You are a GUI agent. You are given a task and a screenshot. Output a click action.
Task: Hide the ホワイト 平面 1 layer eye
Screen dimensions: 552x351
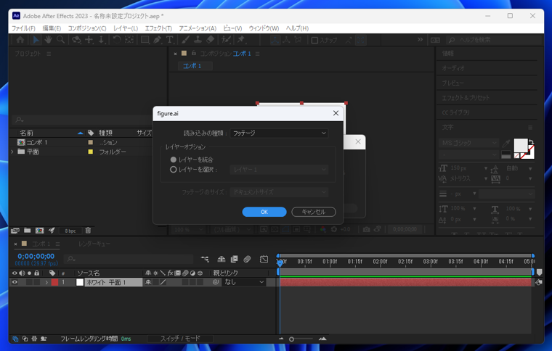(x=15, y=282)
